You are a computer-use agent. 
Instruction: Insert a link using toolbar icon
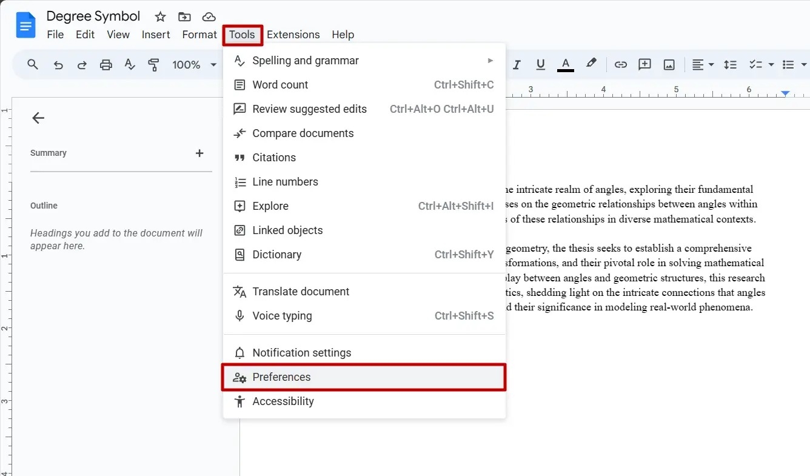[620, 64]
